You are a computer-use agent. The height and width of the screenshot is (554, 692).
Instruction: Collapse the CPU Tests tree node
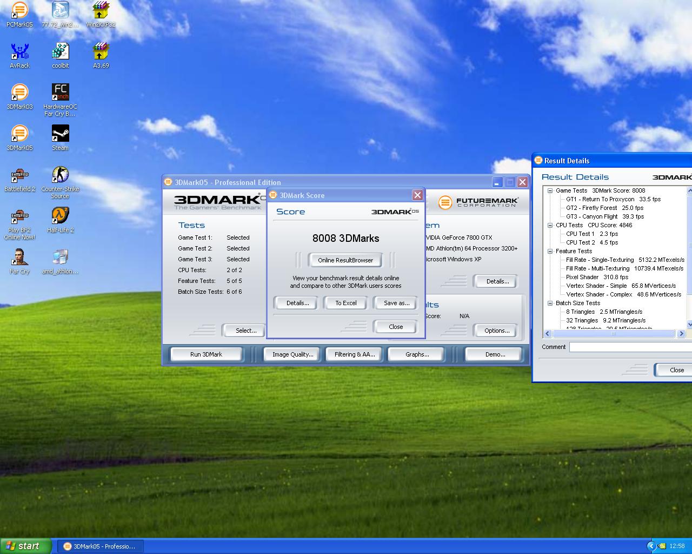[550, 225]
